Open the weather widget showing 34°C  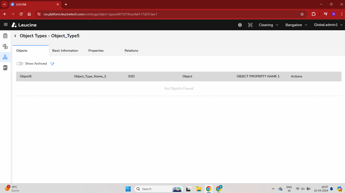point(12,189)
